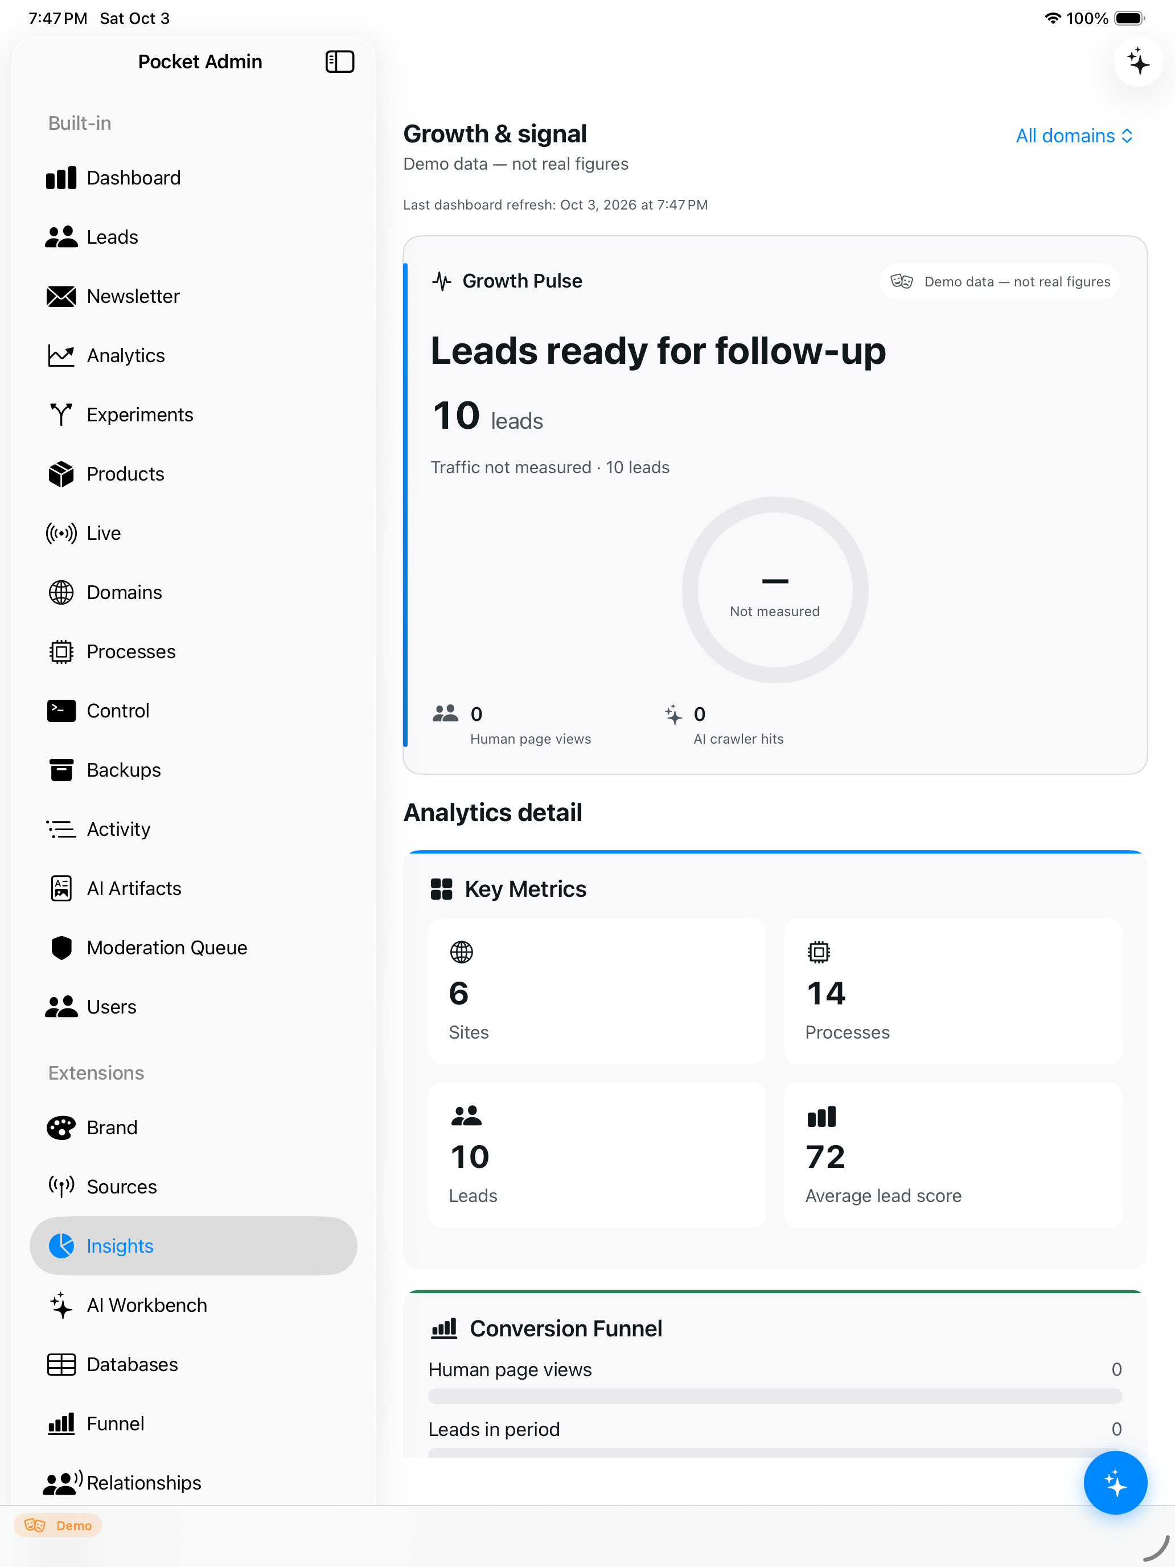Open the Leads metric card showing 10
The width and height of the screenshot is (1175, 1567).
click(597, 1155)
